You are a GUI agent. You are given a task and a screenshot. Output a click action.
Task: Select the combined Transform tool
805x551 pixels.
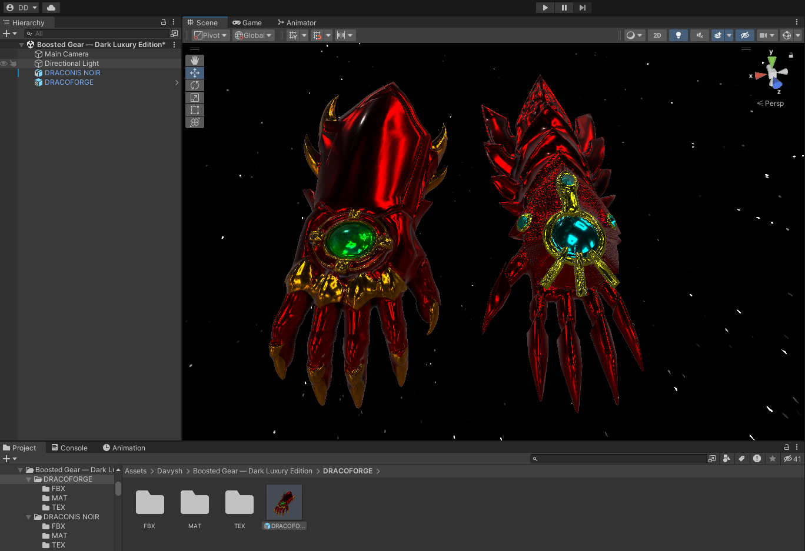pyautogui.click(x=195, y=122)
